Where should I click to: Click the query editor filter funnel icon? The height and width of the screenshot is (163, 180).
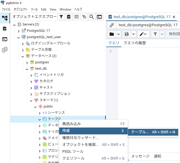coord(155,34)
